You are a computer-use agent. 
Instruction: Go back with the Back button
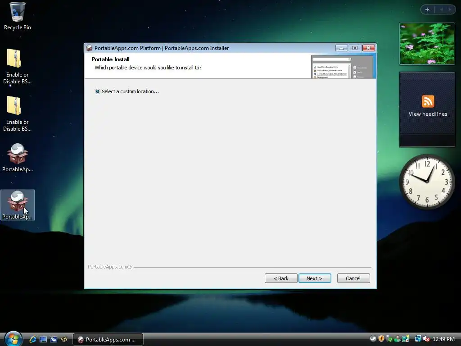(281, 278)
